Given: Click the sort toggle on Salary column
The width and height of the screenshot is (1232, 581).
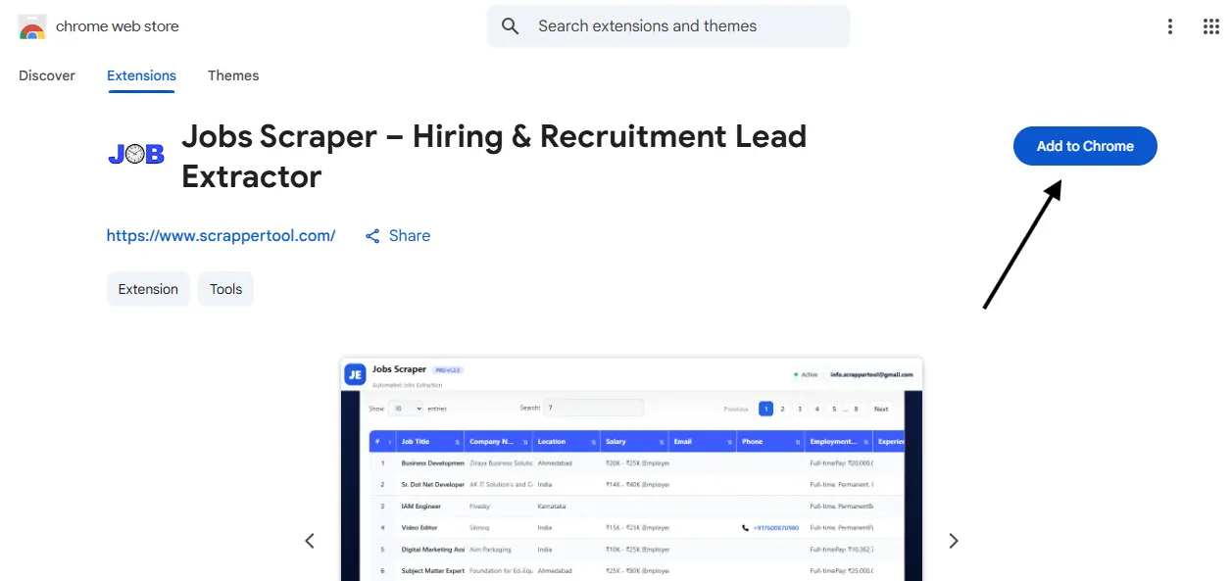Looking at the screenshot, I should (663, 441).
